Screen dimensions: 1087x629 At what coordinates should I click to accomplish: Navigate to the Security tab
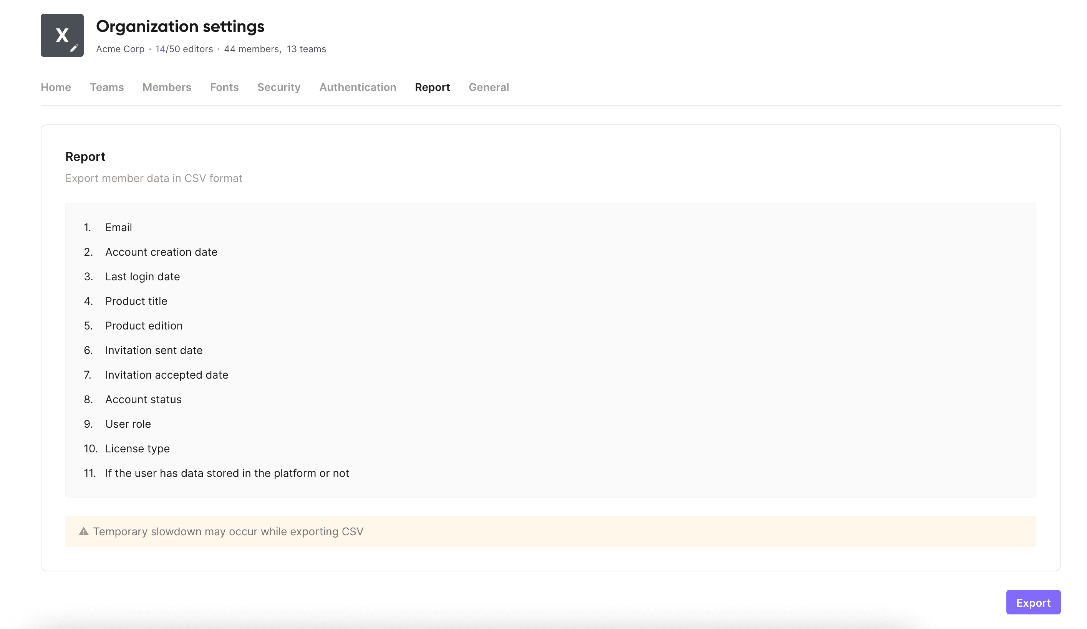coord(278,87)
